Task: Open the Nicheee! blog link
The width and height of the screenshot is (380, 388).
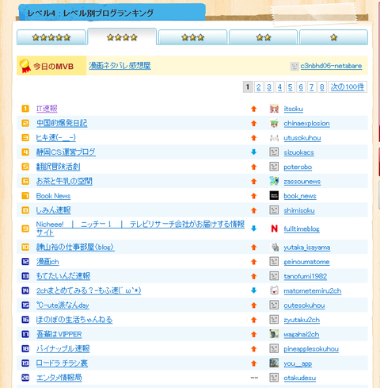Action: pos(140,229)
